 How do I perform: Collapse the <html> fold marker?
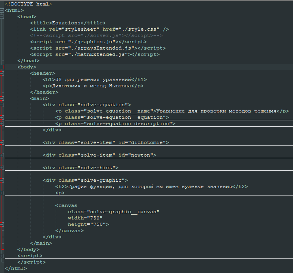[2, 11]
